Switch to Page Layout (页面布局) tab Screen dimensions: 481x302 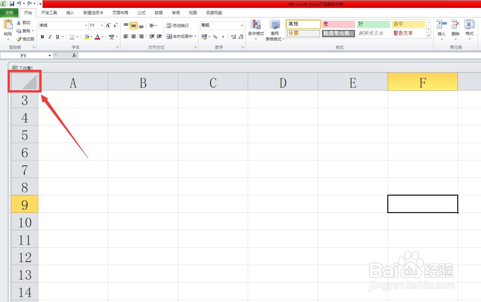coord(120,13)
